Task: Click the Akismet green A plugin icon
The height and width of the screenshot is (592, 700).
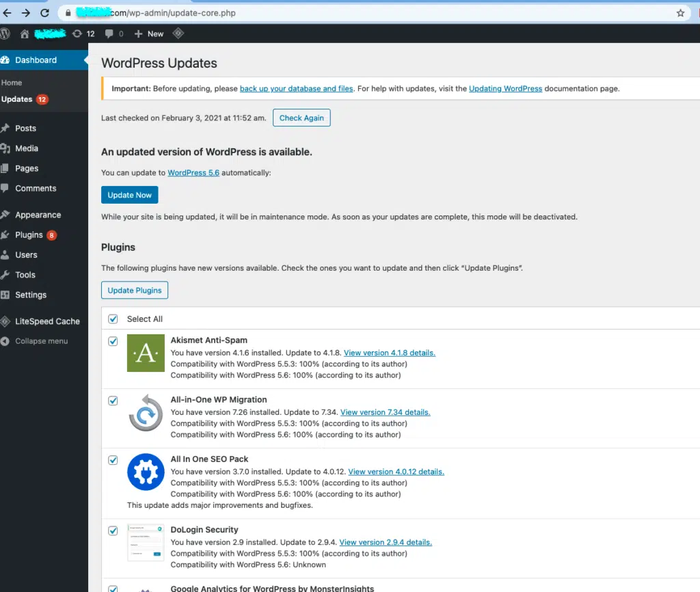Action: point(146,353)
